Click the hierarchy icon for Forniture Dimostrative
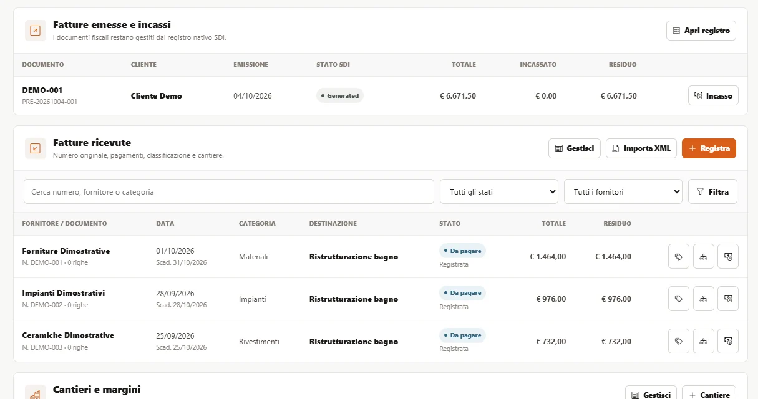Image resolution: width=758 pixels, height=399 pixels. (704, 256)
